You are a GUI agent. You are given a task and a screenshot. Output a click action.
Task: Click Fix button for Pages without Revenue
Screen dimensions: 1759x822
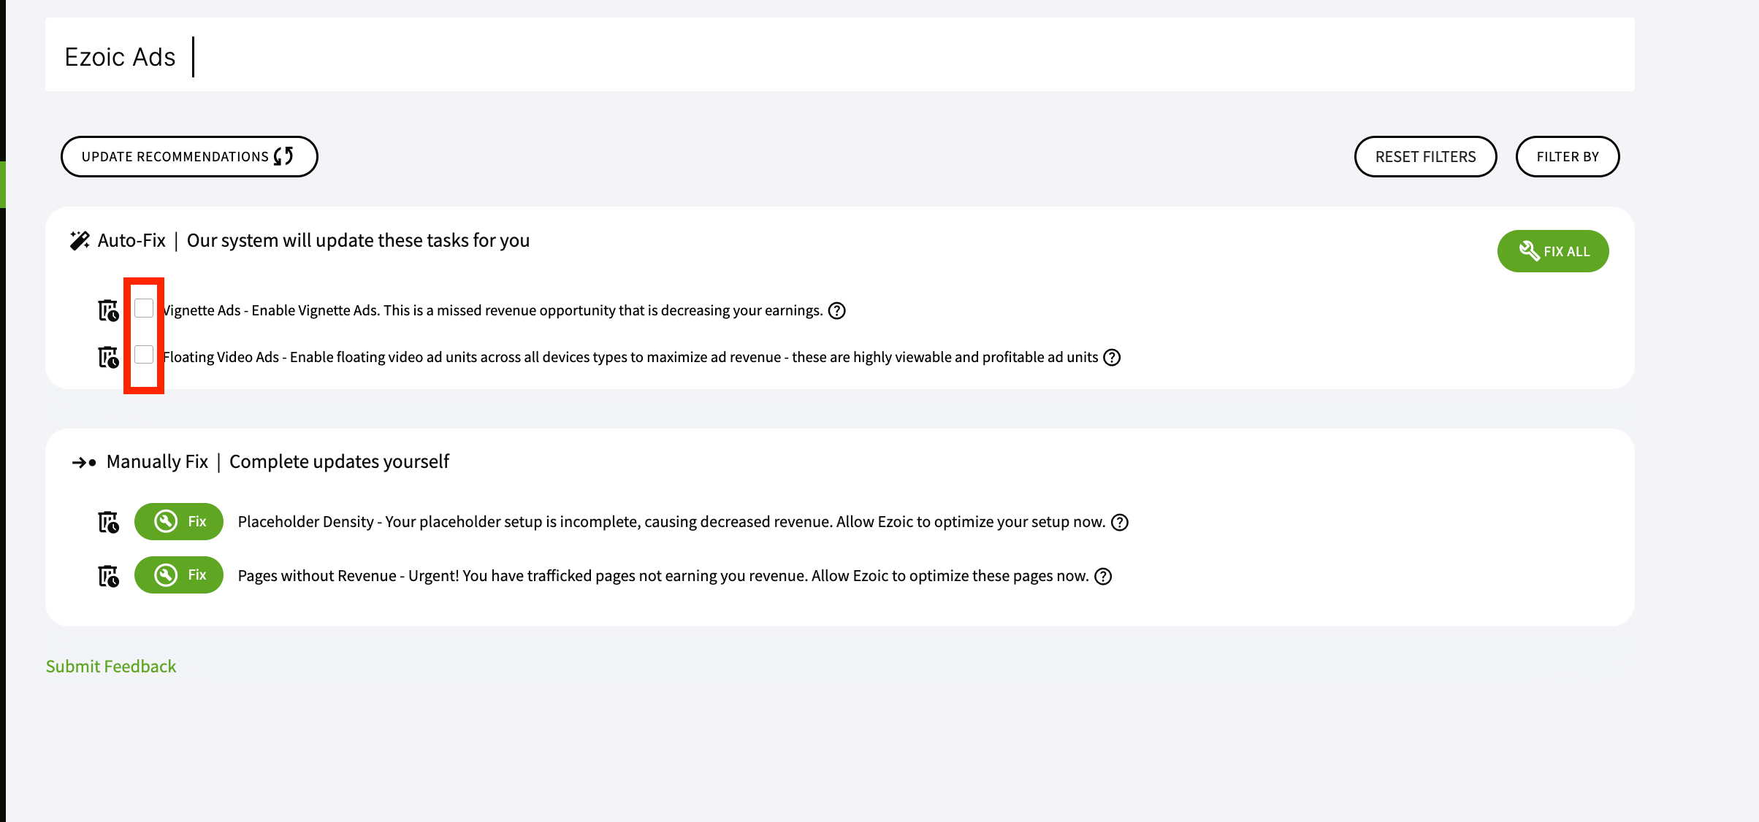click(x=179, y=575)
